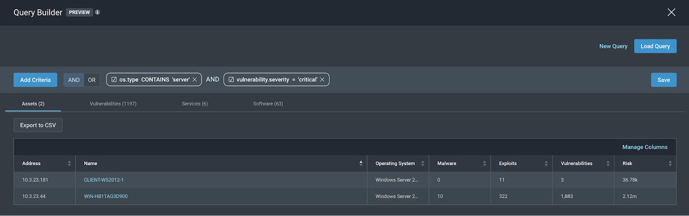Click the Add Criteria button
This screenshot has width=689, height=216.
[x=35, y=80]
